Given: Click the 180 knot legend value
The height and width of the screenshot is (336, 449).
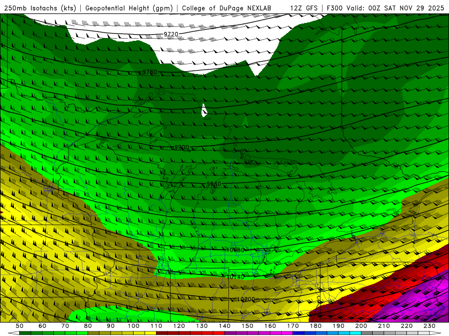Looking at the screenshot, I should pyautogui.click(x=315, y=326).
